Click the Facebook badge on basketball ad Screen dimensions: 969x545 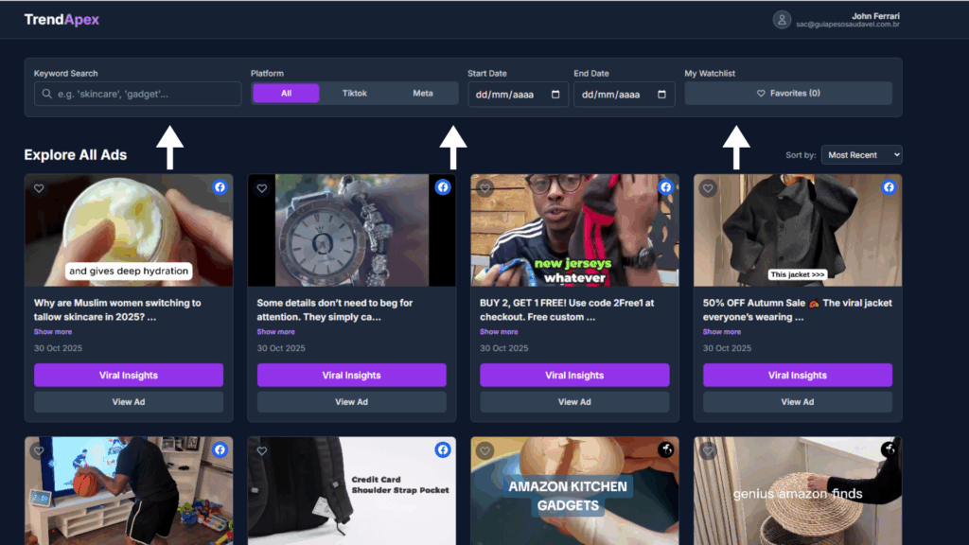coord(220,450)
